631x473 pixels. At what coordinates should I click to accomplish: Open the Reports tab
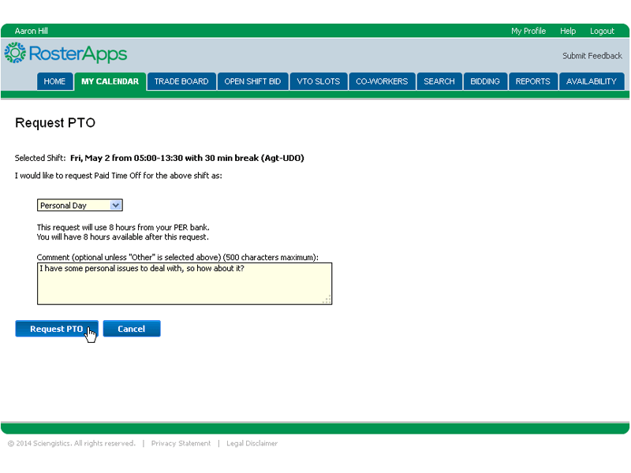coord(532,81)
